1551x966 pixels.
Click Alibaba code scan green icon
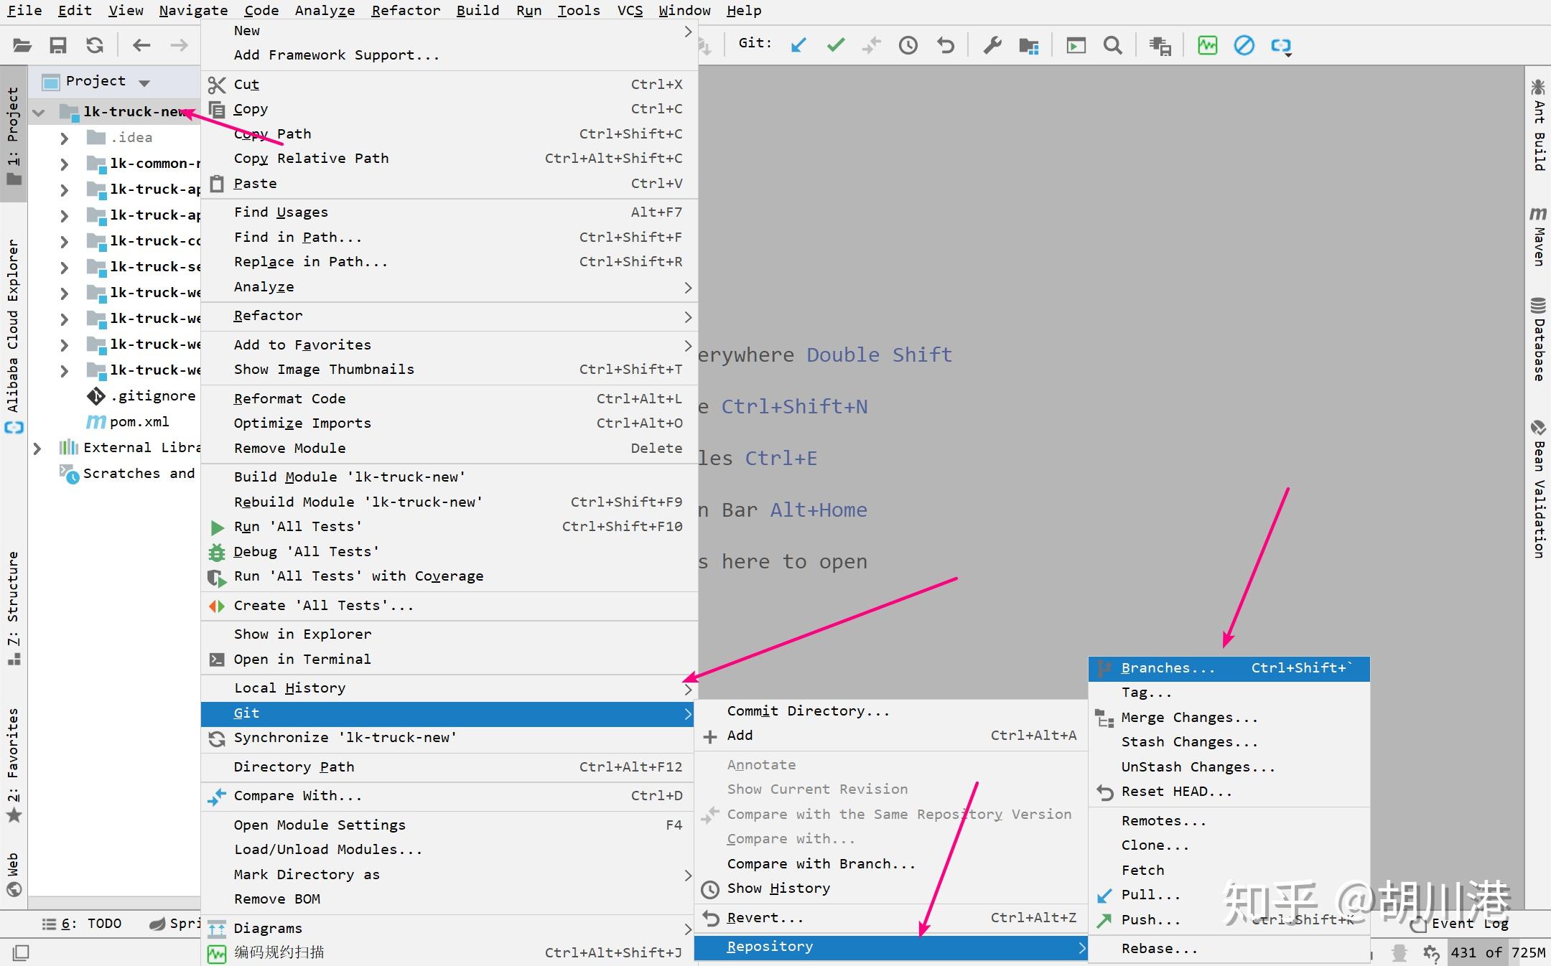coord(1207,45)
